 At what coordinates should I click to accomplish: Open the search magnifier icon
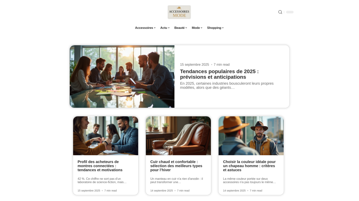[x=280, y=12]
